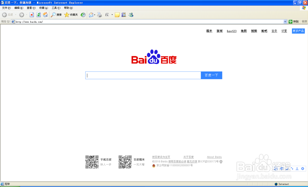Click the IME toolbar user profile icon
308x187 pixels.
[x=297, y=169]
